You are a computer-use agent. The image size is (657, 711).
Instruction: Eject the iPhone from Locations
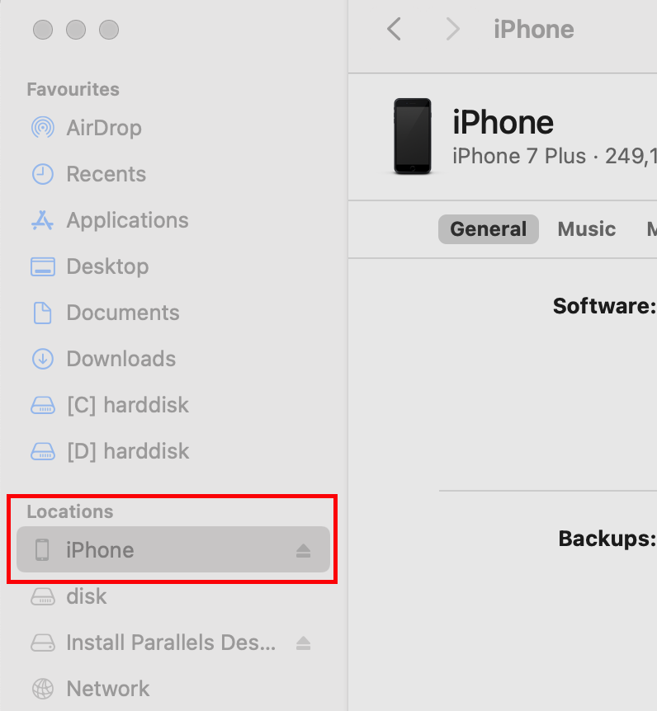[x=303, y=550]
